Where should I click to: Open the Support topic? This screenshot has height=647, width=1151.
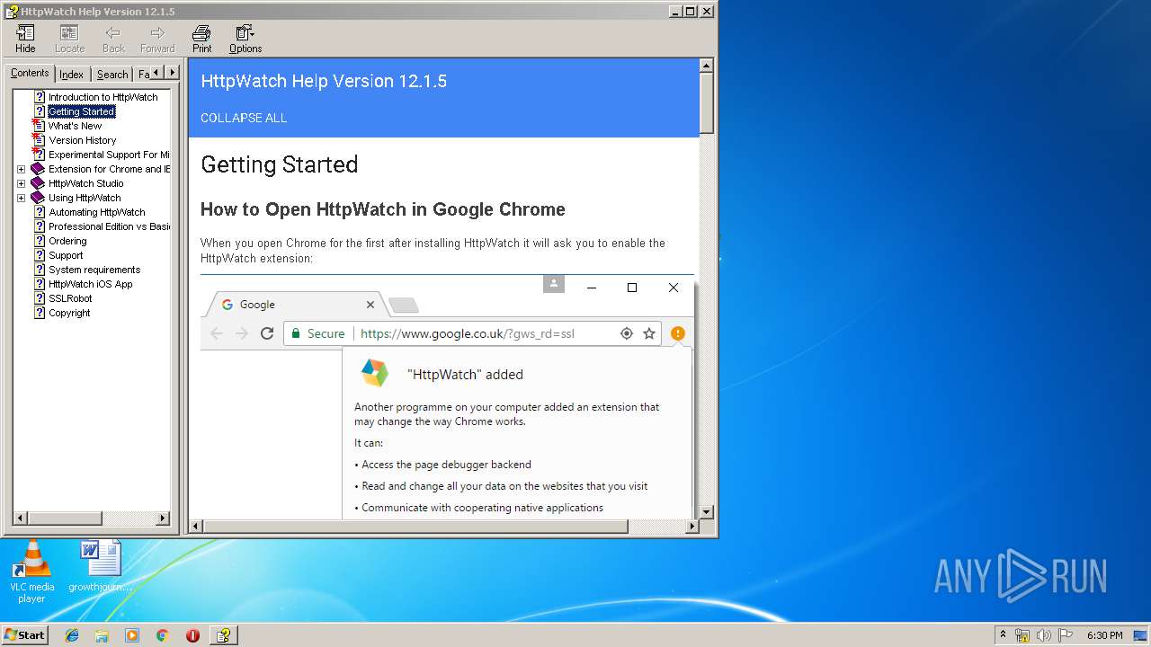point(66,255)
